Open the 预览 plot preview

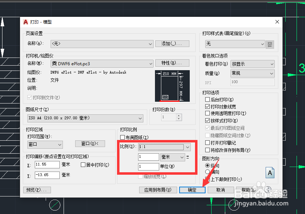tap(37, 189)
